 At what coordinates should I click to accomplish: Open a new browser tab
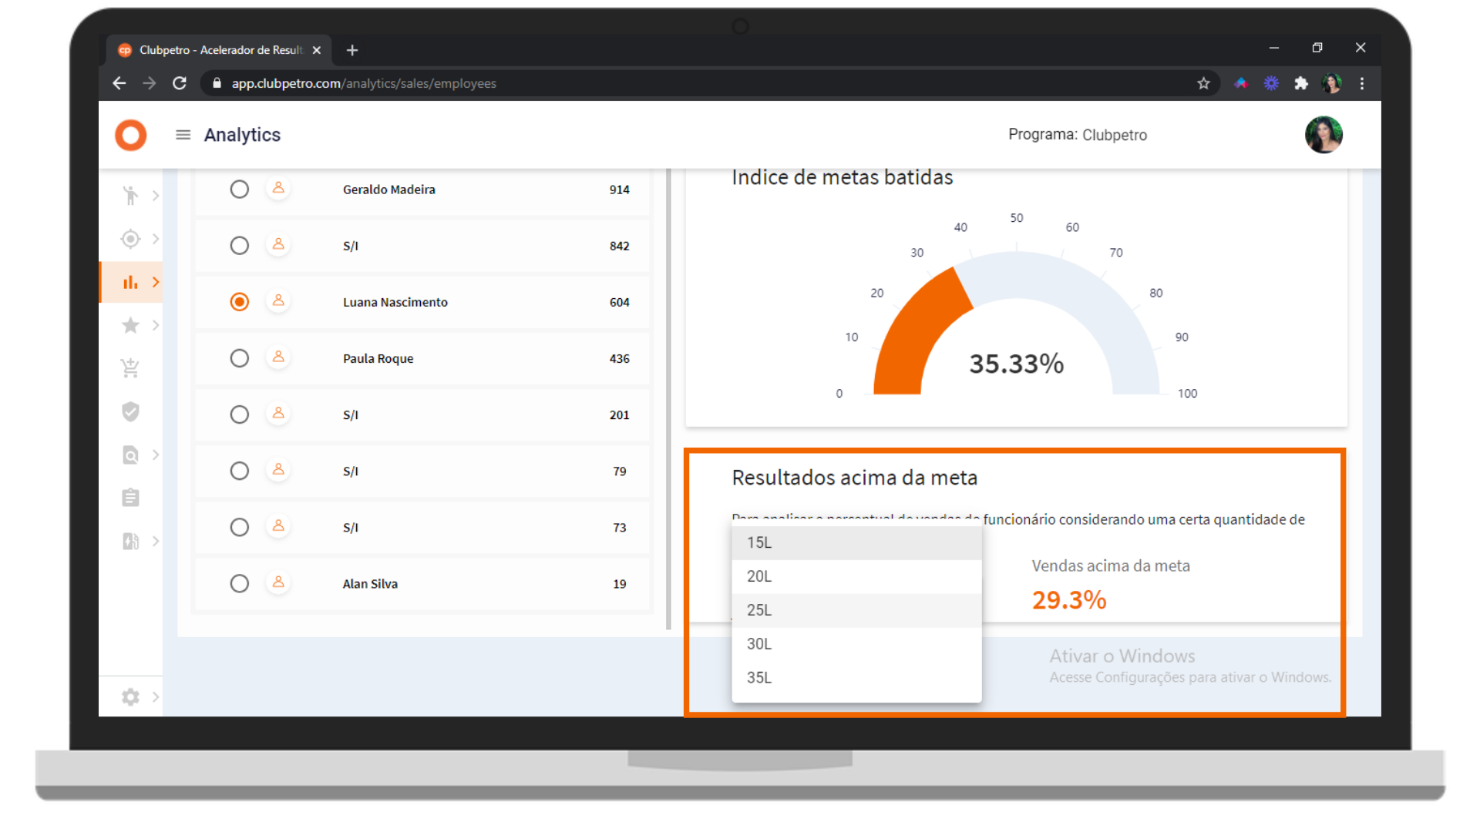[352, 50]
